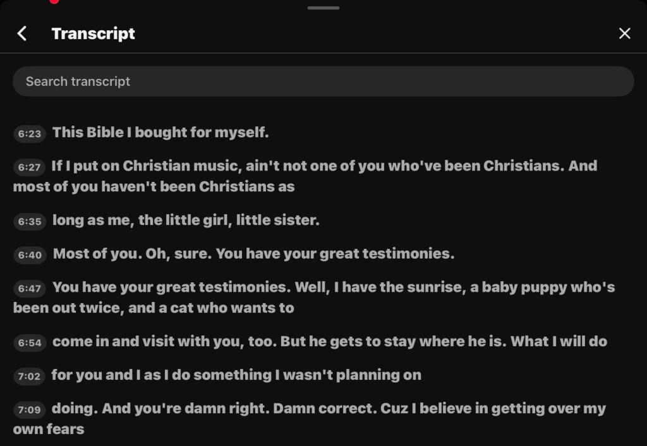This screenshot has height=446, width=647.
Task: Tap the back arrow icon
Action: click(22, 33)
